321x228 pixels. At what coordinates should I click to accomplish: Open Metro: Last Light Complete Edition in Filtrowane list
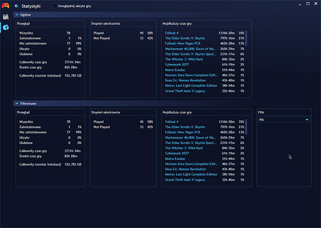(191, 174)
